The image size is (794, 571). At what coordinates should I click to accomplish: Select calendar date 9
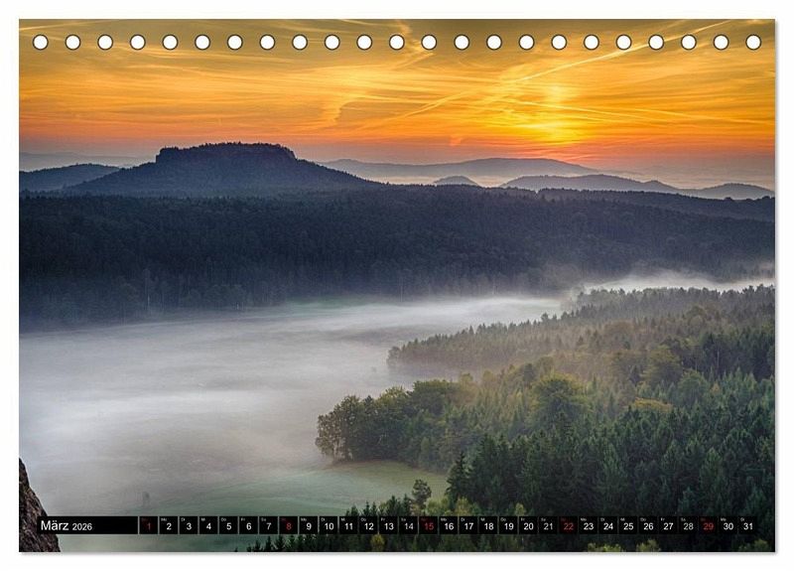(x=309, y=525)
